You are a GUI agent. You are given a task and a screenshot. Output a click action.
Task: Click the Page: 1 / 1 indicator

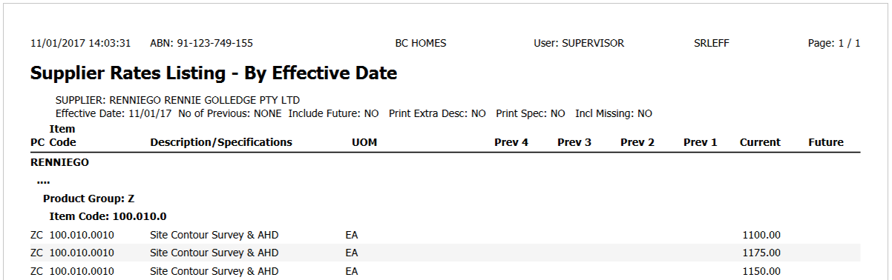point(834,43)
